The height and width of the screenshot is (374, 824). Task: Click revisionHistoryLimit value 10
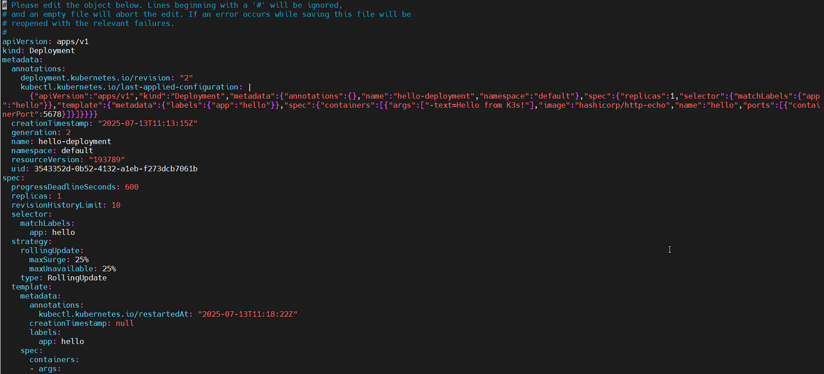click(x=116, y=205)
